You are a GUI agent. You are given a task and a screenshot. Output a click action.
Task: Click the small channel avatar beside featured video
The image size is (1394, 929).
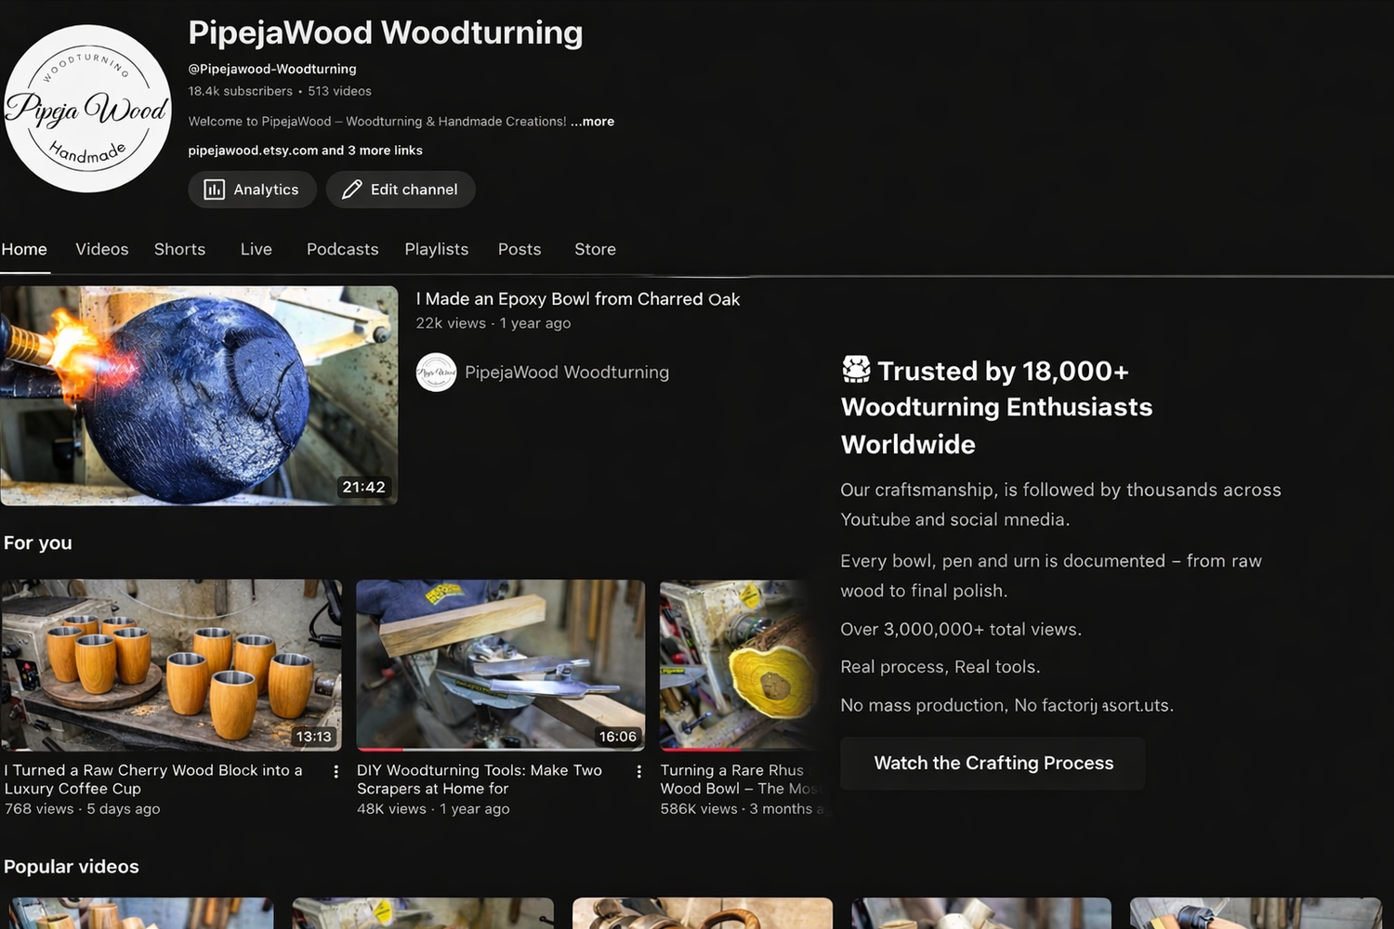pos(436,373)
